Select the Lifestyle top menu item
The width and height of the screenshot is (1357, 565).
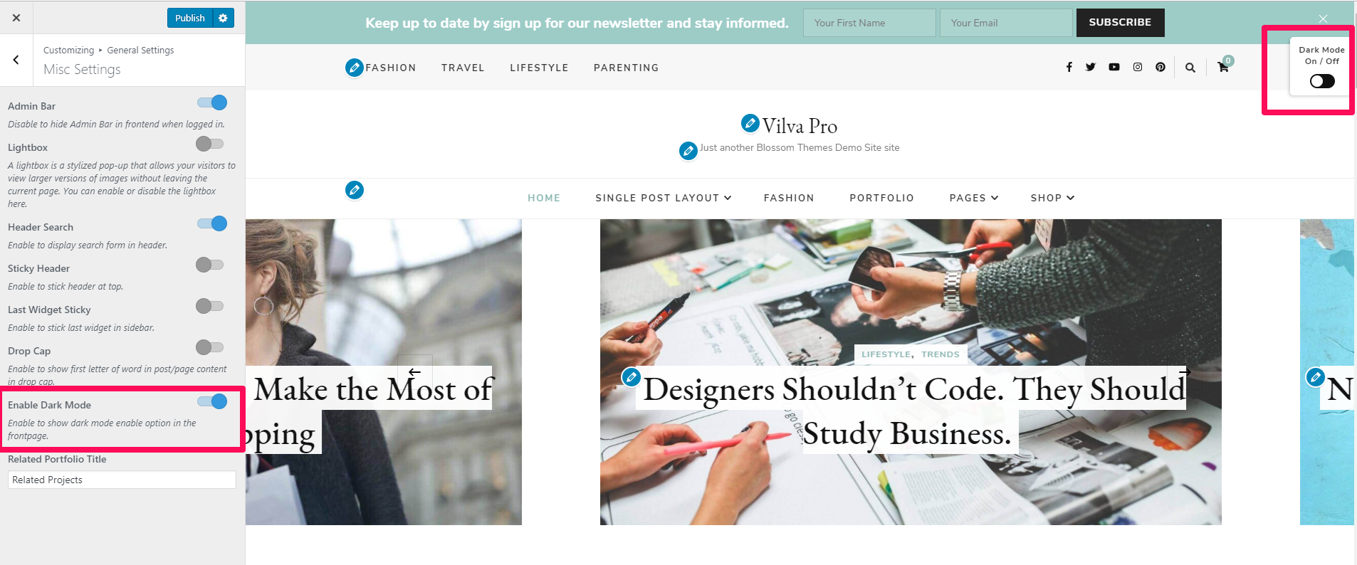click(x=539, y=68)
